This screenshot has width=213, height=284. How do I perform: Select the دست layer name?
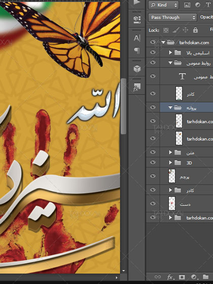pyautogui.click(x=185, y=204)
